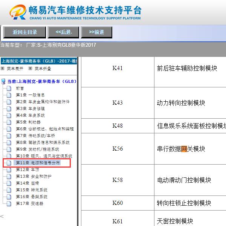Click the page icon next to 第16章
This screenshot has width=226, height=226.
9,197
